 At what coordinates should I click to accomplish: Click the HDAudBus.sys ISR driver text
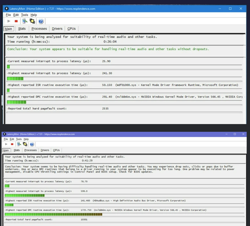[139, 201]
